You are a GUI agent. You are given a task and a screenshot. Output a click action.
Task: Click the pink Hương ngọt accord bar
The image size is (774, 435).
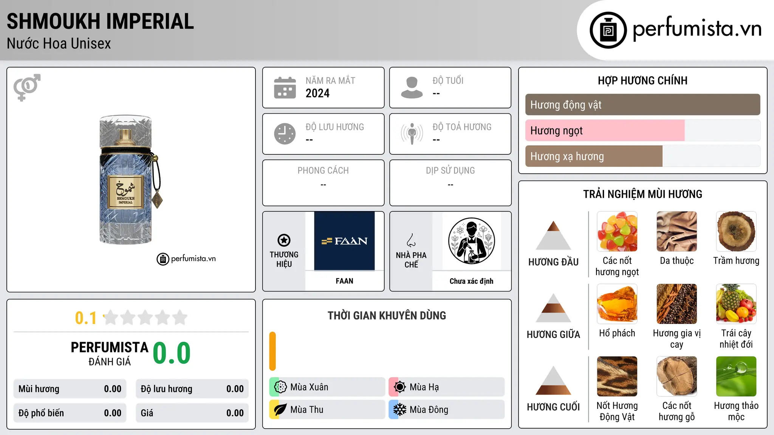(605, 131)
